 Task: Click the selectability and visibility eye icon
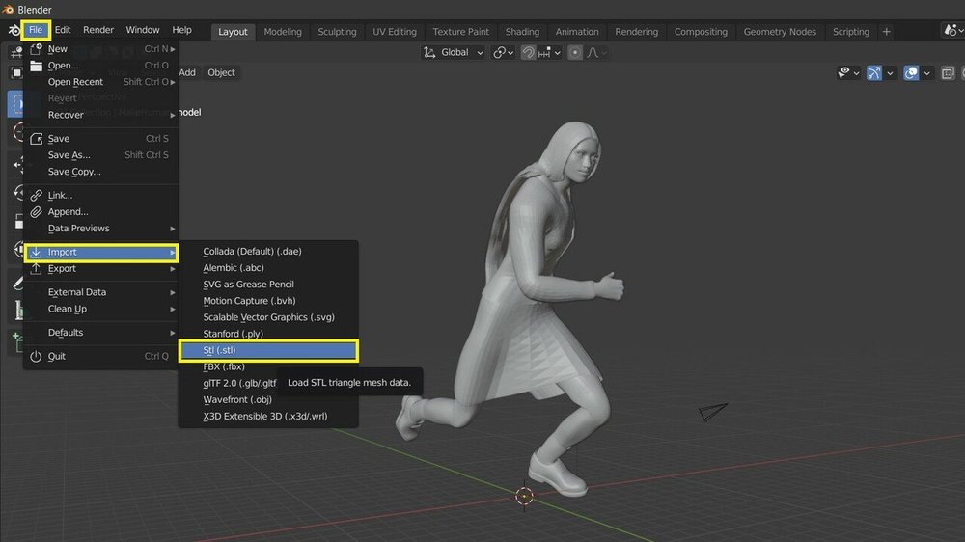pos(844,72)
